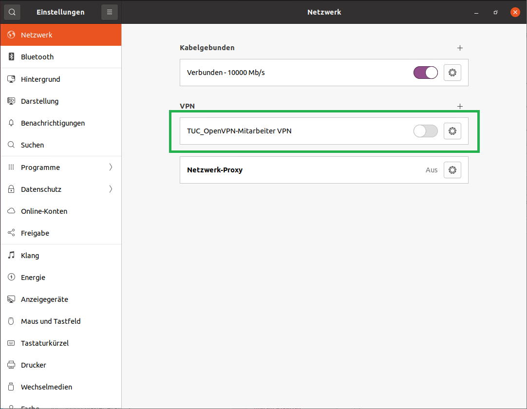Screen dimensions: 527x409
Task: Click the TUC_OpenVPN-Mitarbeiter VPN entry
Action: click(239, 131)
